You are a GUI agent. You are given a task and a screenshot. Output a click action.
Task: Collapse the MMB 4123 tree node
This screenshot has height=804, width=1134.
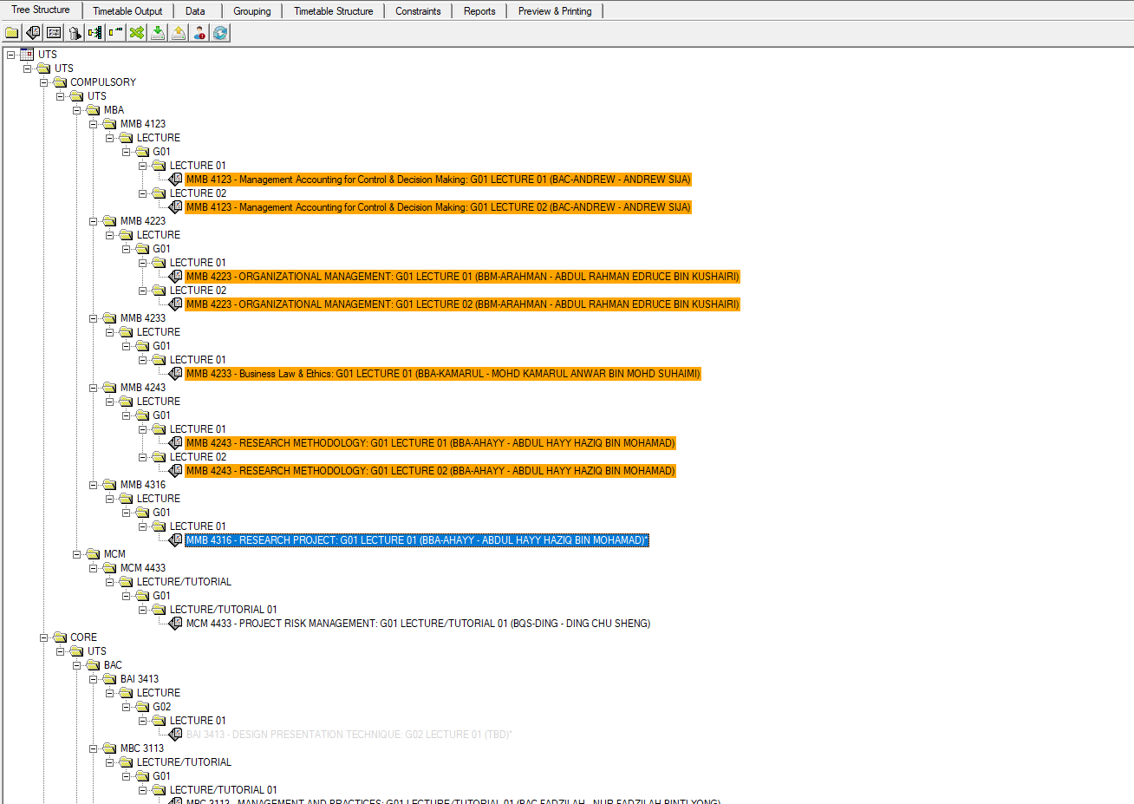point(93,124)
